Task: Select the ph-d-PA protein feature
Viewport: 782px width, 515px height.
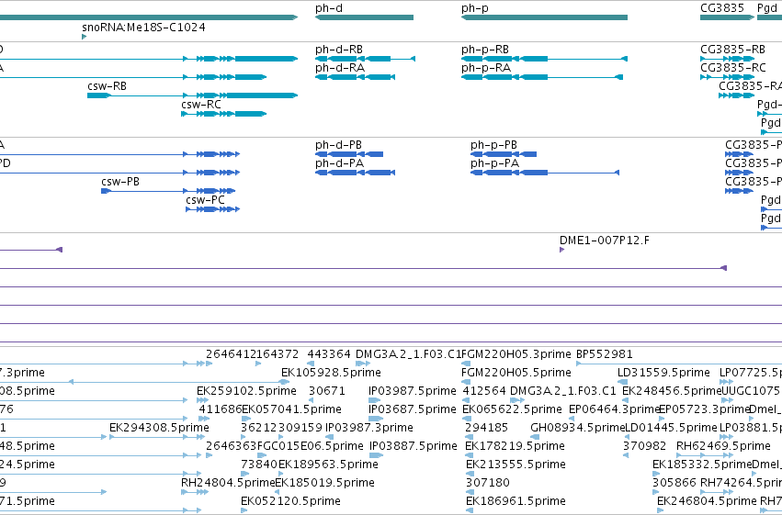Action: tap(355, 173)
